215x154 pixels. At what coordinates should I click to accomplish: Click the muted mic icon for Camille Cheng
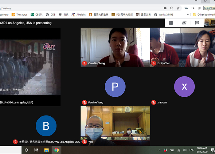[x=84, y=63]
